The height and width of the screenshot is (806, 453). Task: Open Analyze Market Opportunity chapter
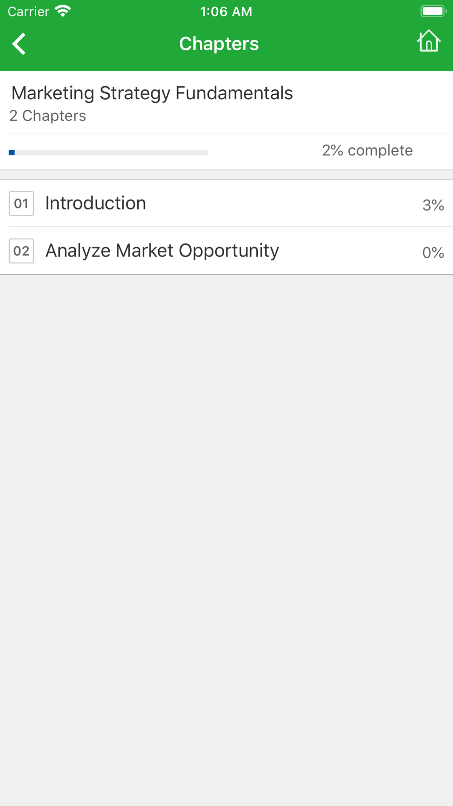pos(226,251)
